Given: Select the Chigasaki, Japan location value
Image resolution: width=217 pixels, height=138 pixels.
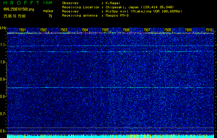Looking at the screenshot, I should point(140,7).
